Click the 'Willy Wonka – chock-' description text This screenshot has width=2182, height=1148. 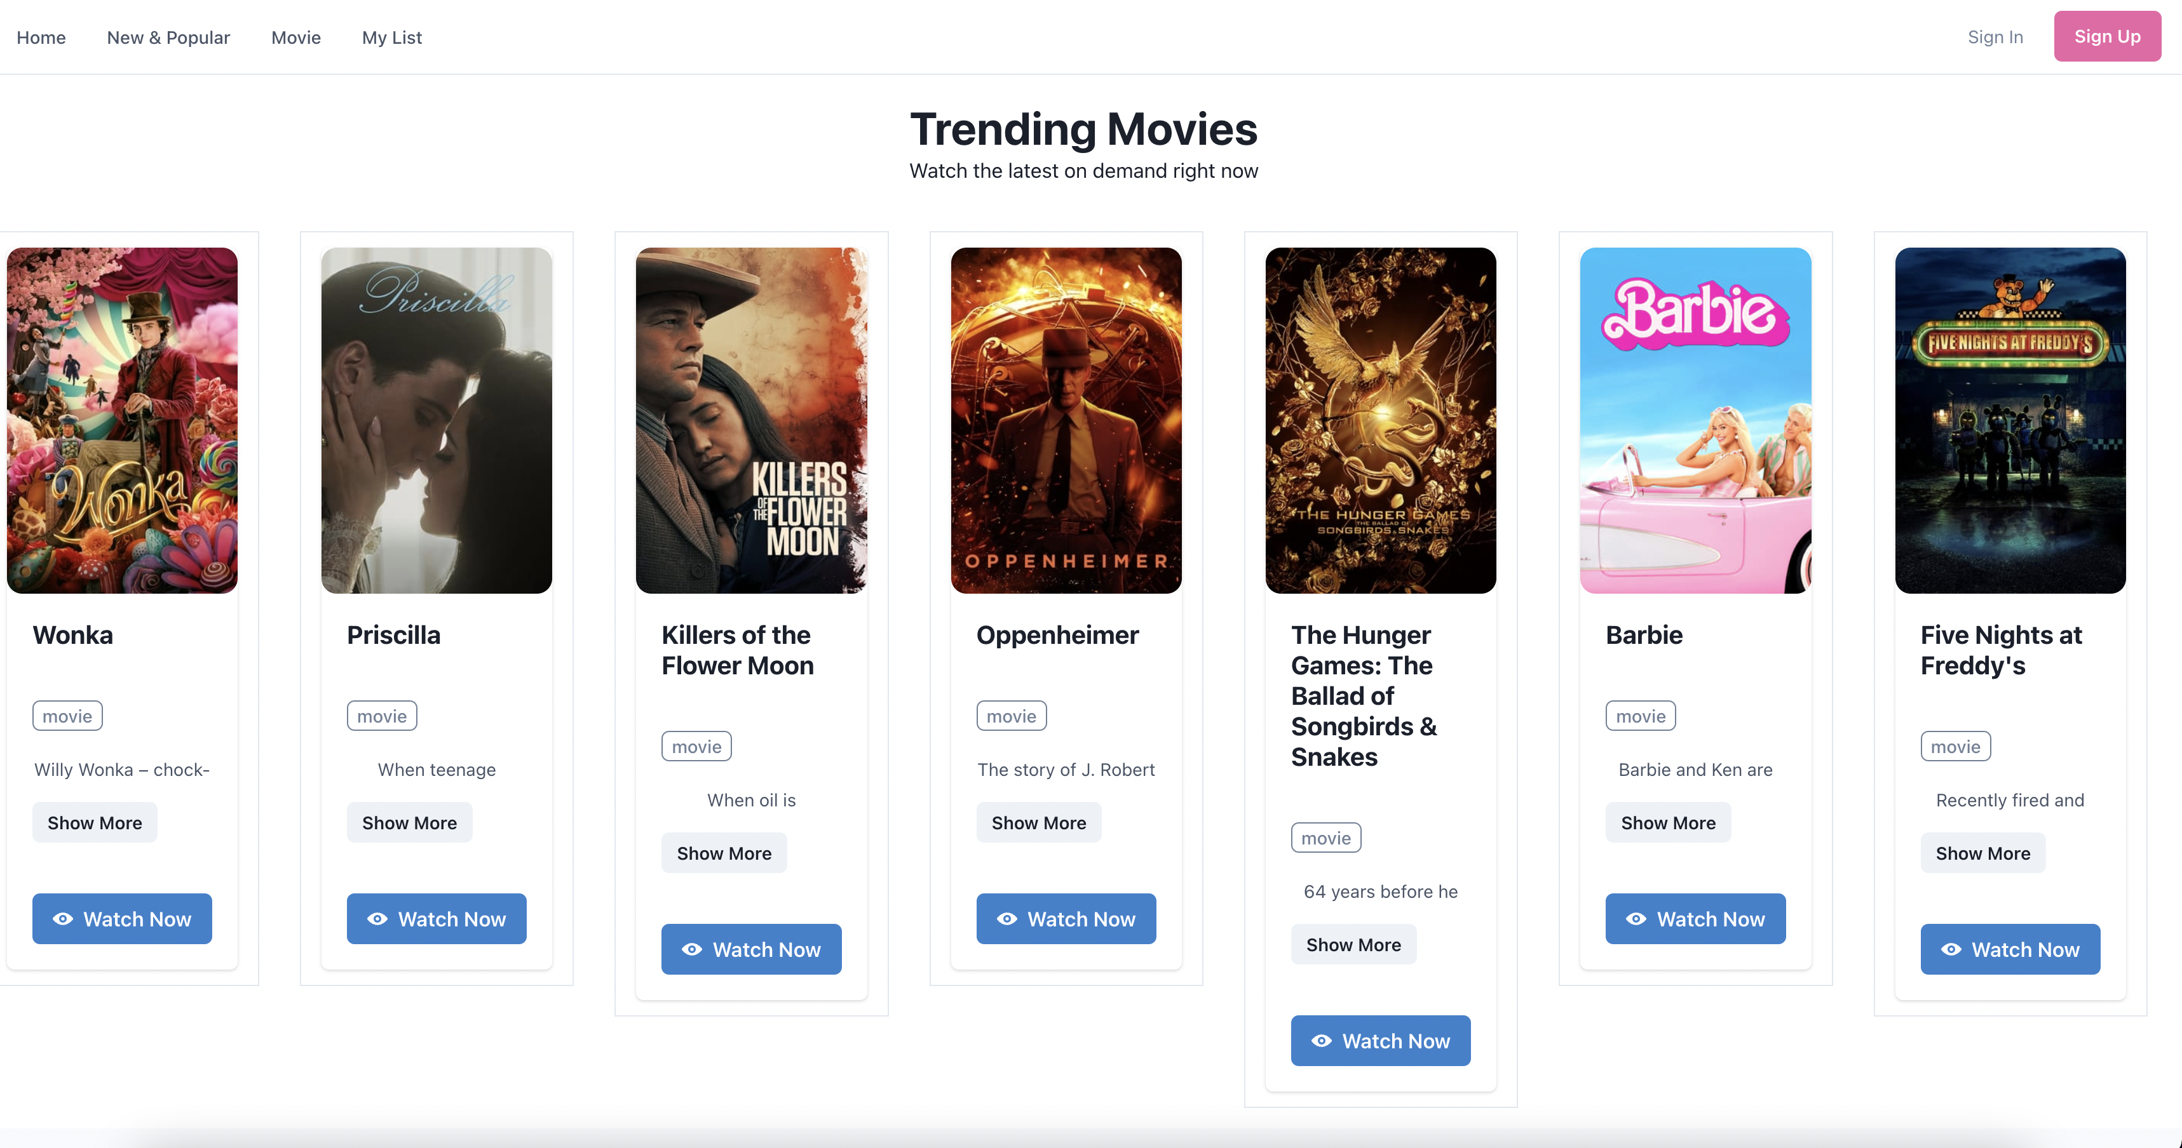(122, 769)
